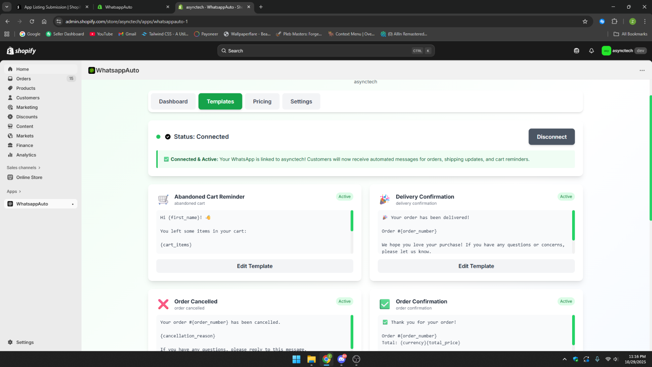Viewport: 652px width, 367px height.
Task: Open Discord from the taskbar
Action: (x=341, y=359)
